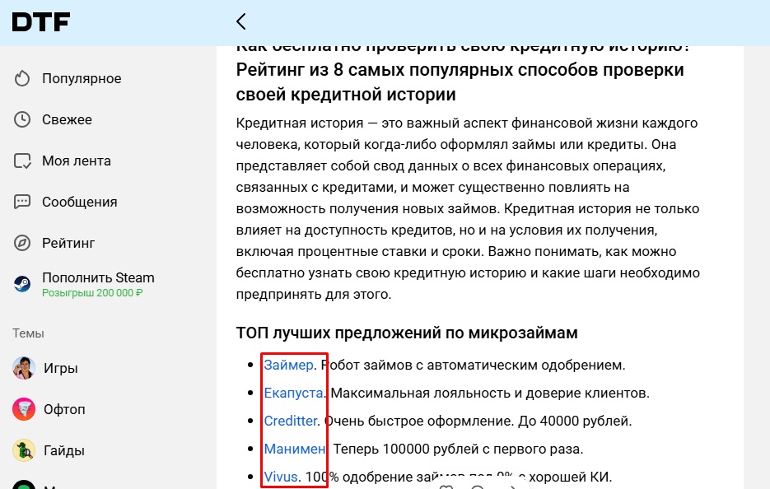The height and width of the screenshot is (489, 770).
Task: Go back with the left chevron arrow
Action: (240, 21)
